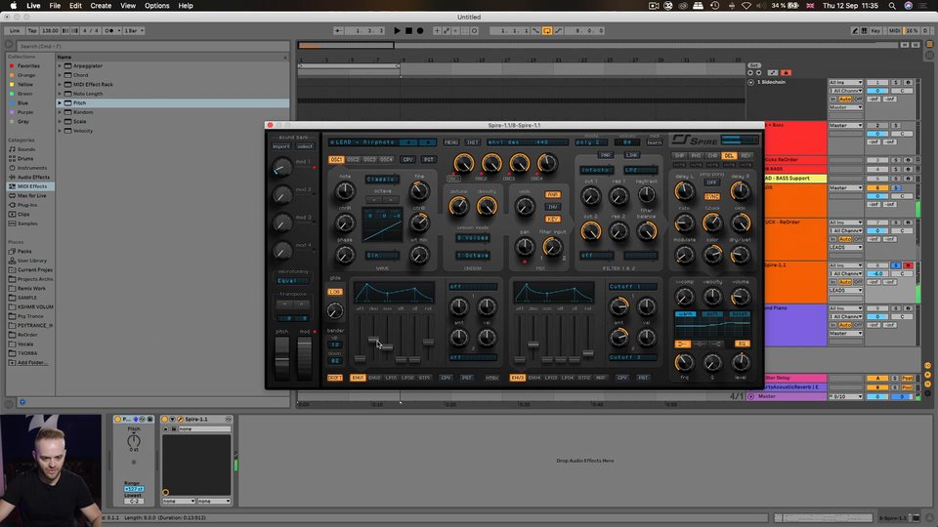938x527 pixels.
Task: Click the macOS Spotlight search icon
Action: (x=892, y=6)
